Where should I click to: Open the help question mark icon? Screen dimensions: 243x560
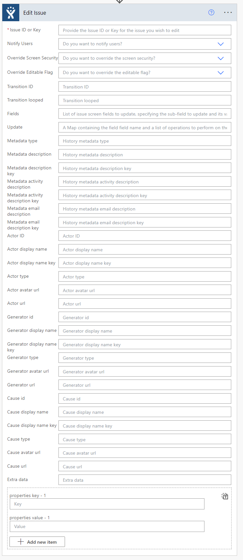coord(211,12)
